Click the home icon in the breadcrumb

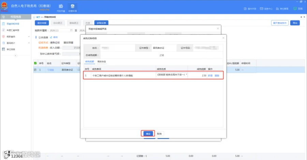(x=34, y=17)
